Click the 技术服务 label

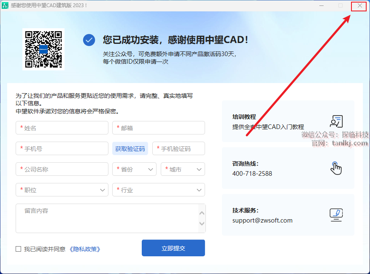[245, 210]
